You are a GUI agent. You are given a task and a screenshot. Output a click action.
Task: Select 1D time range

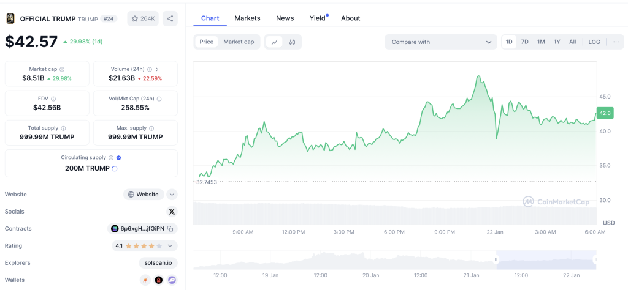[509, 42]
